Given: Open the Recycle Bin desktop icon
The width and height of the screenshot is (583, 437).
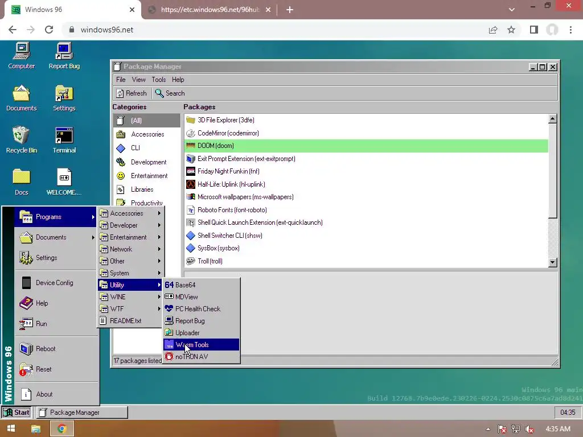Looking at the screenshot, I should click(22, 141).
